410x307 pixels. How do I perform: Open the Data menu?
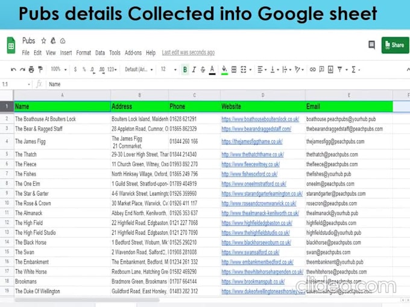point(100,53)
